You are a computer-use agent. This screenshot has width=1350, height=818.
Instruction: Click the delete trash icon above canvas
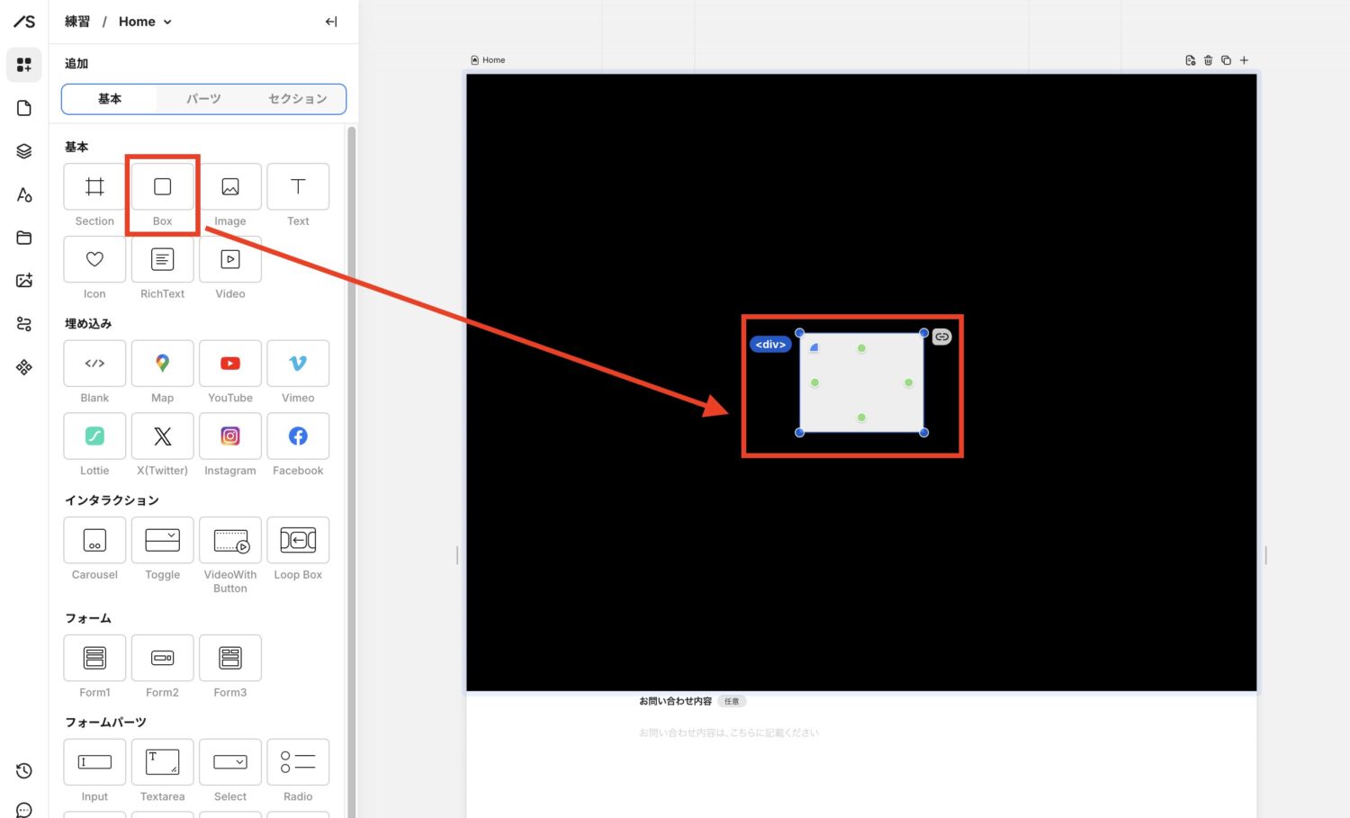[x=1208, y=60]
